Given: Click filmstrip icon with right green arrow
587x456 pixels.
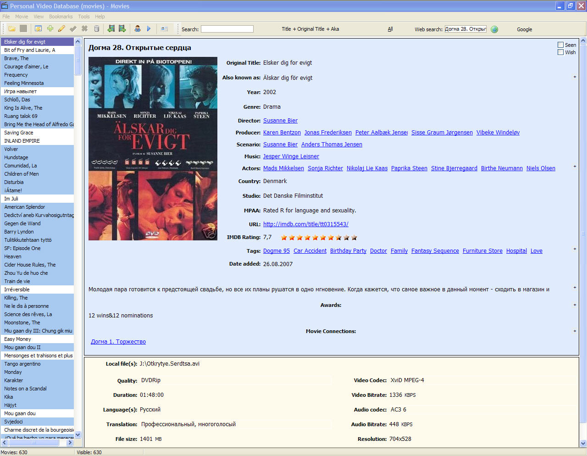Looking at the screenshot, I should (x=122, y=28).
